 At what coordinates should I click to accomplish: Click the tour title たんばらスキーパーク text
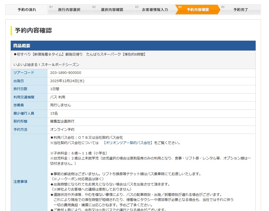pyautogui.click(x=80, y=54)
